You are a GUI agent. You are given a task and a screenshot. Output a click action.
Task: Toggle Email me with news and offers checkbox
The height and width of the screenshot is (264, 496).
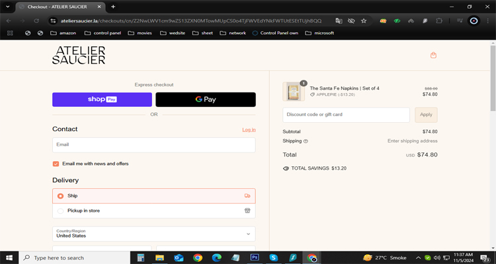56,164
